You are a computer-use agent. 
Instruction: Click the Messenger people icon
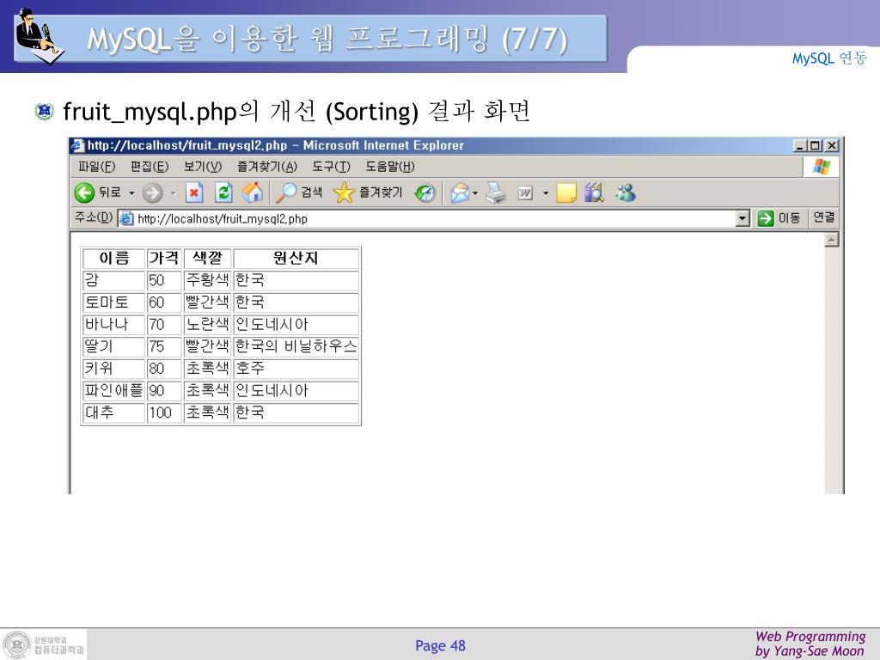pos(626,192)
